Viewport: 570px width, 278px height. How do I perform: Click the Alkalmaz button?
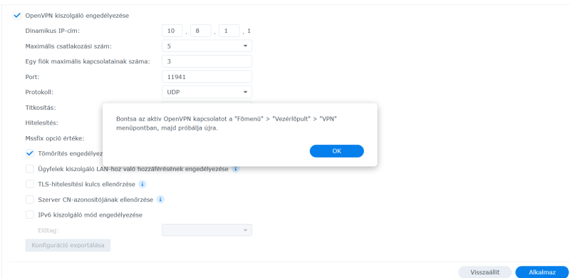542,272
